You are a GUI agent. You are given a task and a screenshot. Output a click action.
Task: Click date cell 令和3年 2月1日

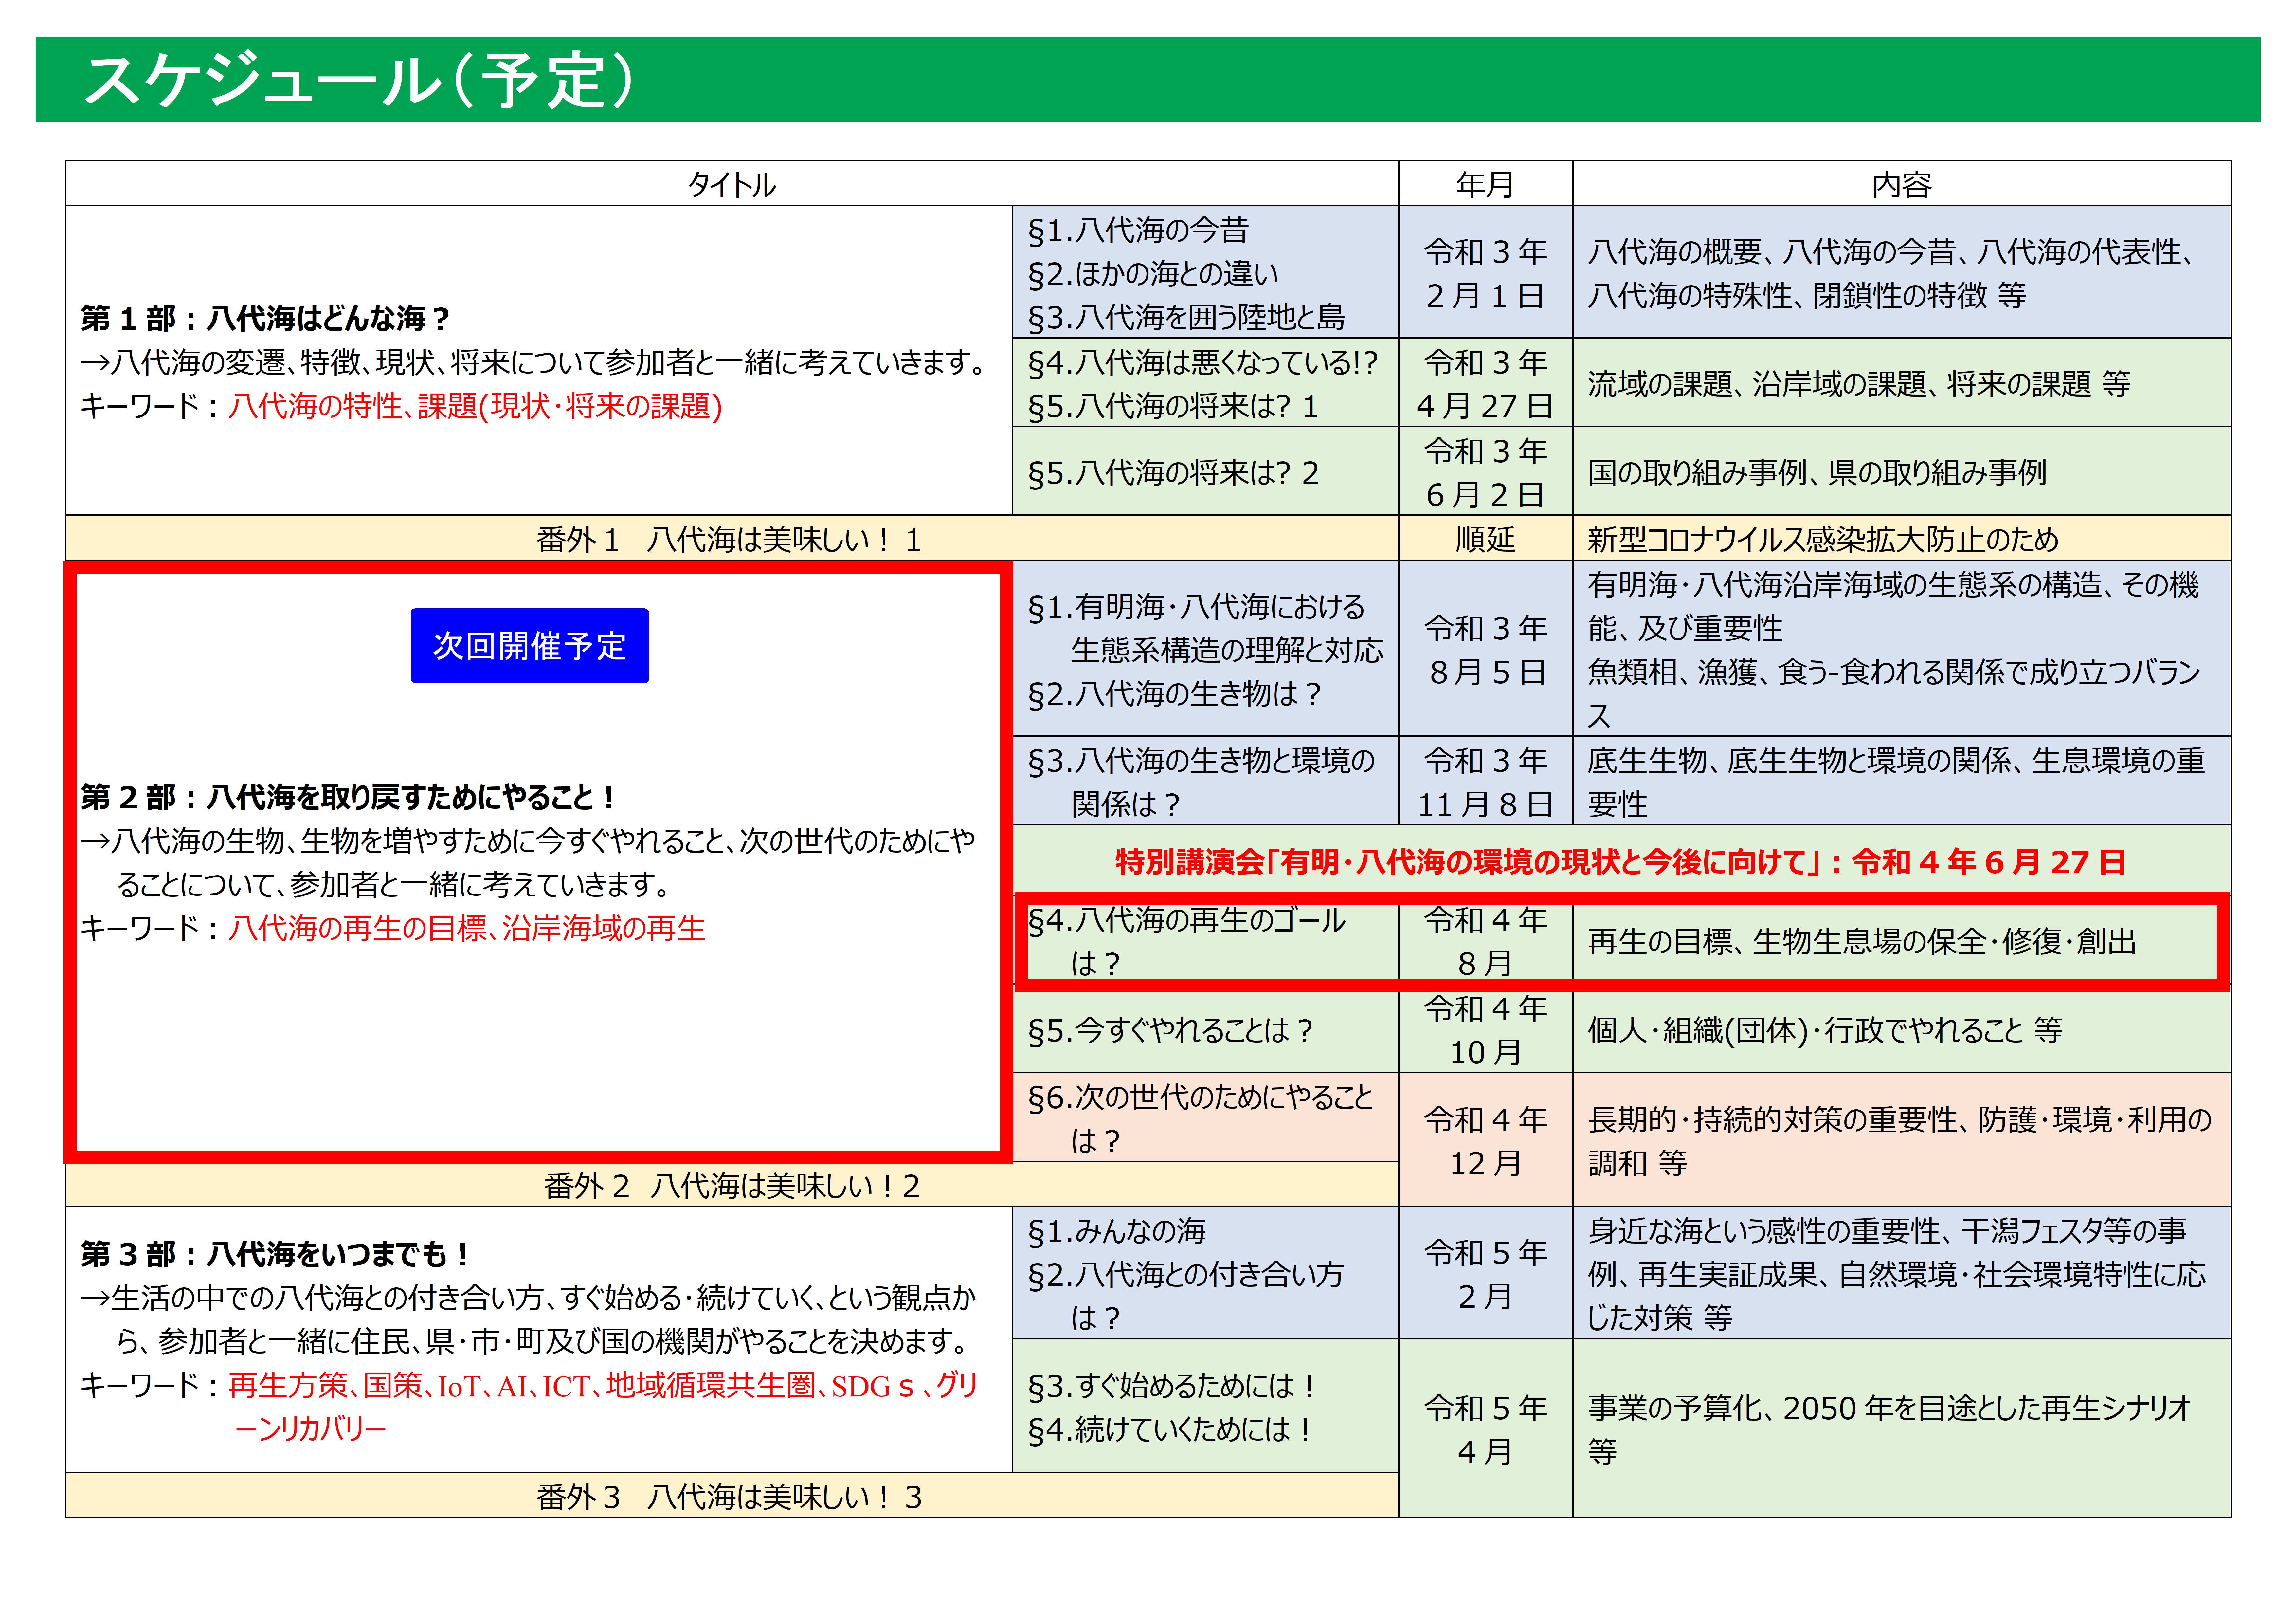click(1485, 272)
